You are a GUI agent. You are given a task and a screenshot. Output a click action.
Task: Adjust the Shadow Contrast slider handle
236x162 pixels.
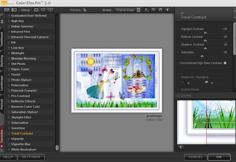(205, 48)
